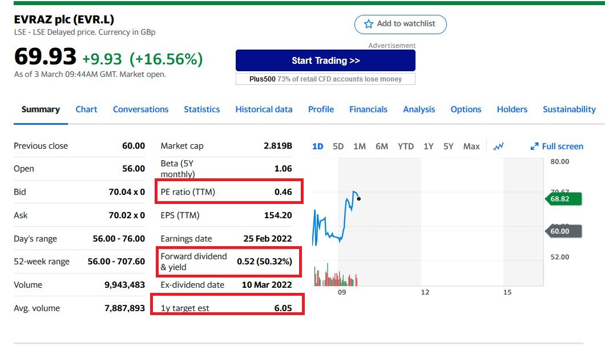Select the 1M chart range
Viewport: 605px width, 347px height.
tap(360, 146)
